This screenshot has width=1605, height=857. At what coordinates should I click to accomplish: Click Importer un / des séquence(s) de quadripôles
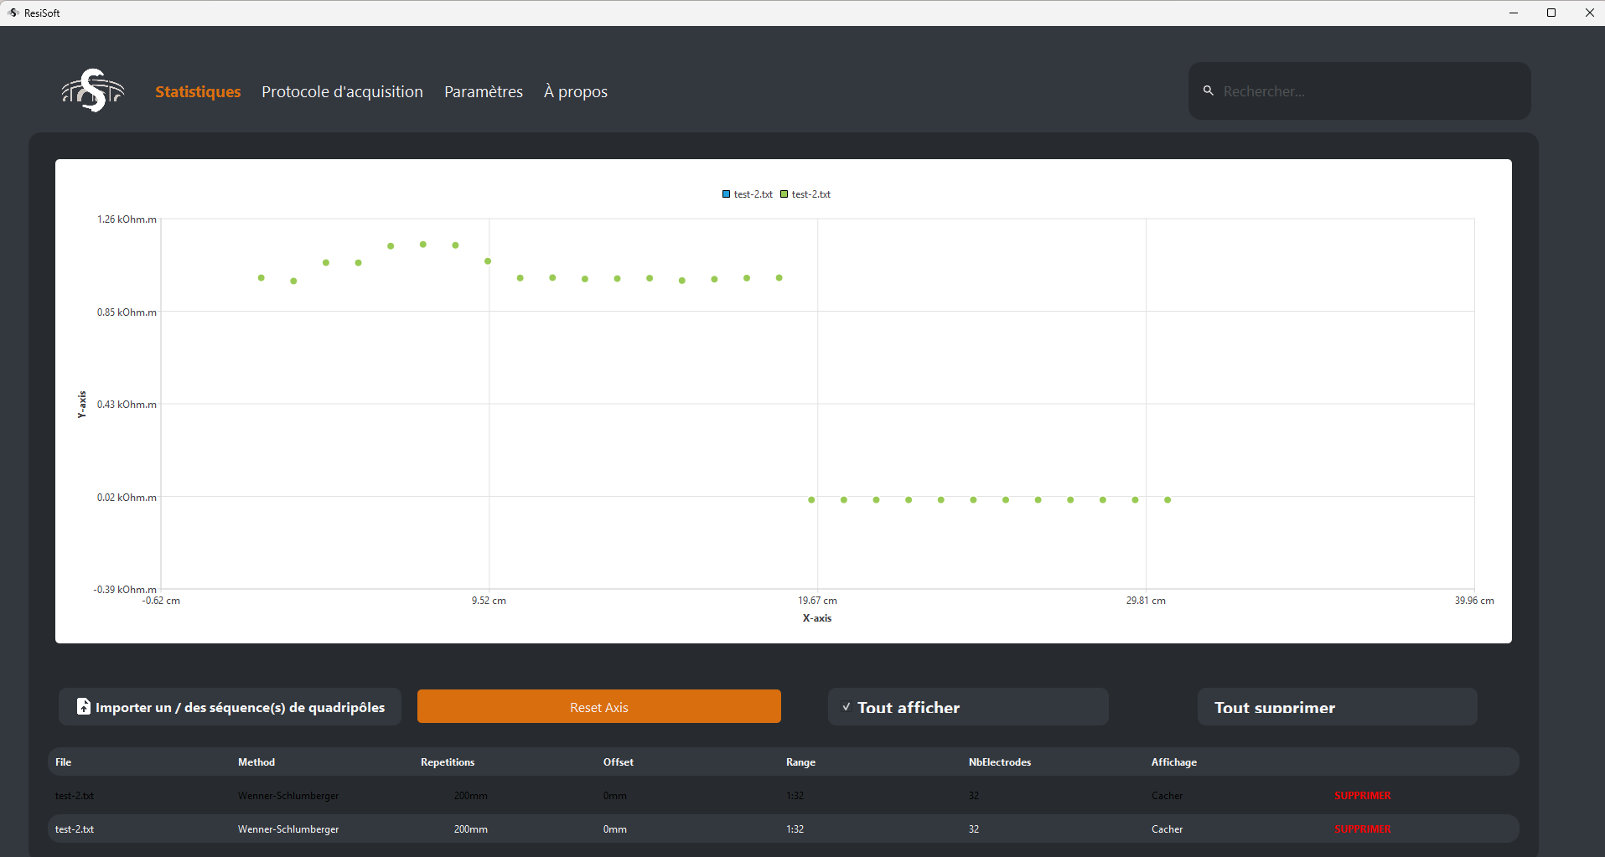[x=230, y=707]
